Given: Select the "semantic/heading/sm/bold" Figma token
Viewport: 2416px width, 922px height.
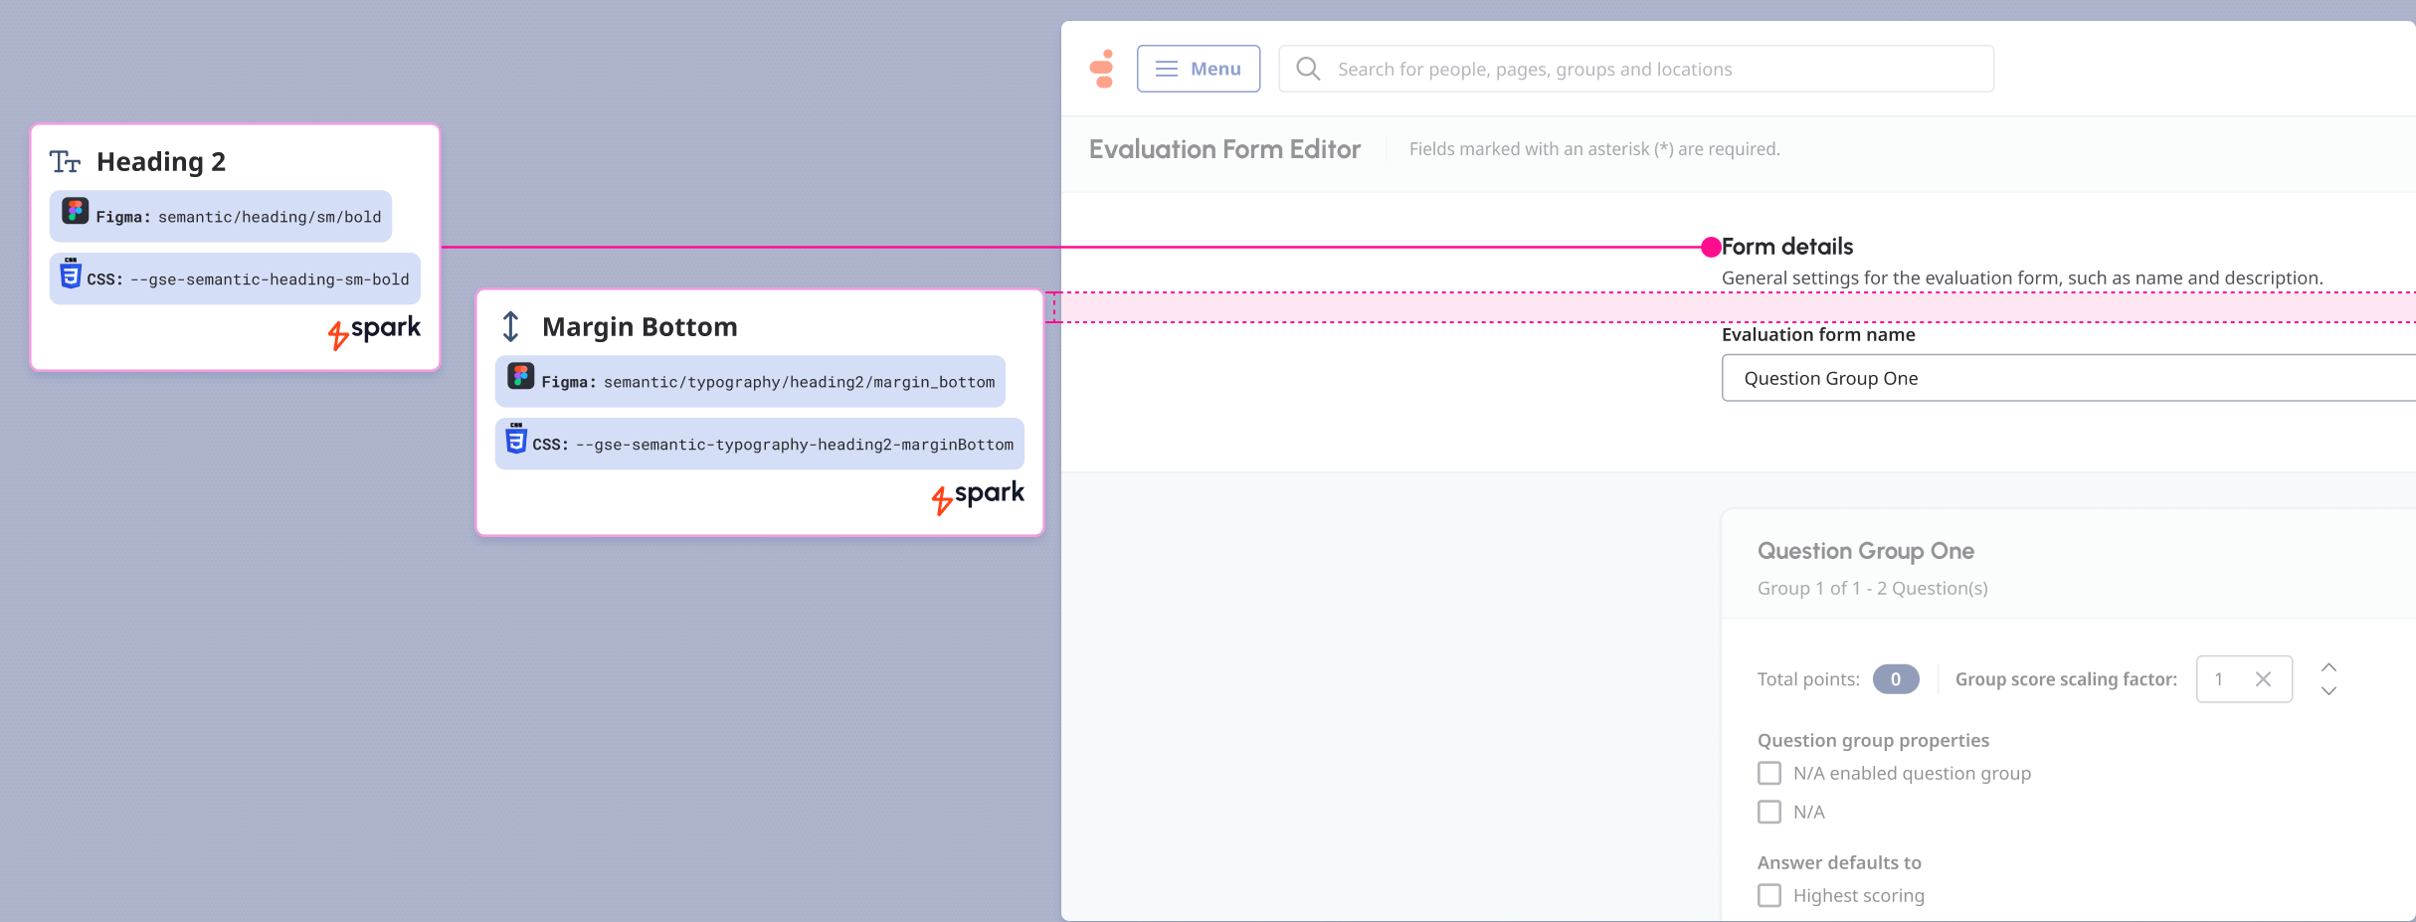Looking at the screenshot, I should [270, 217].
